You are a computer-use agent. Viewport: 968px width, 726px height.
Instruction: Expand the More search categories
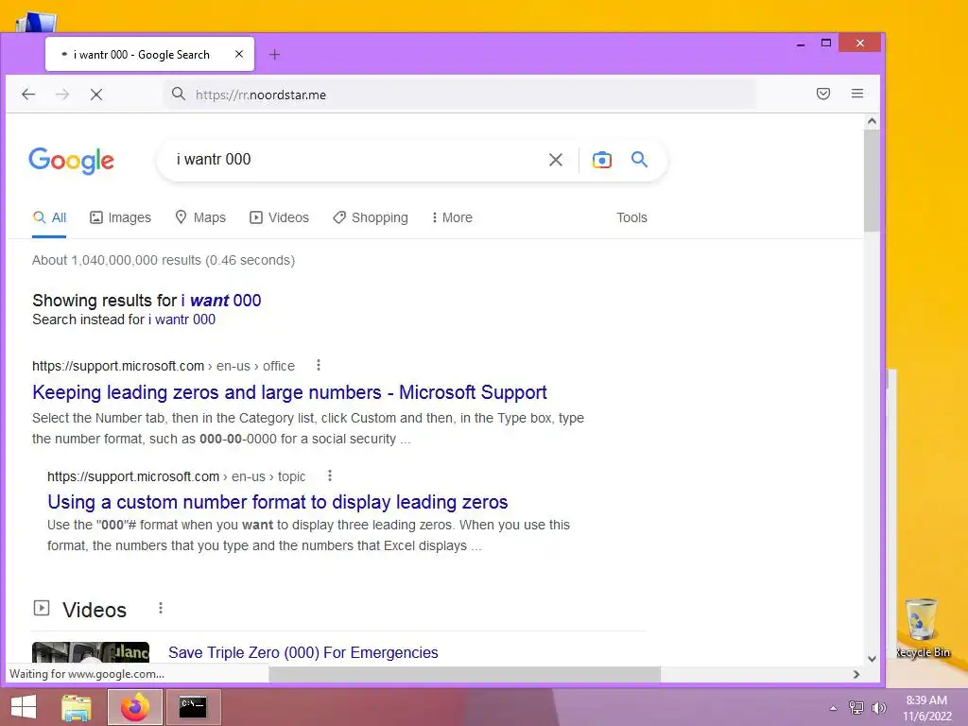(452, 218)
